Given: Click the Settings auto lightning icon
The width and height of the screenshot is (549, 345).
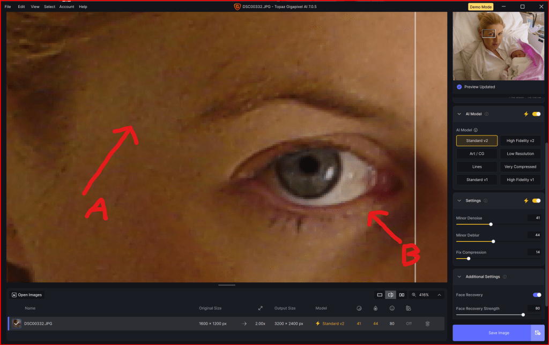Looking at the screenshot, I should click(526, 201).
